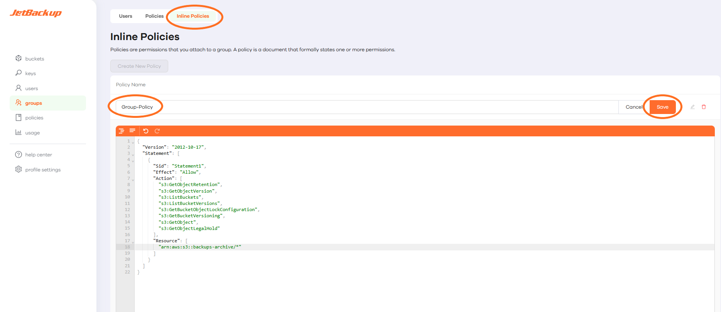Click the compact JSON icon in editor toolbar
721x312 pixels.
click(x=132, y=131)
